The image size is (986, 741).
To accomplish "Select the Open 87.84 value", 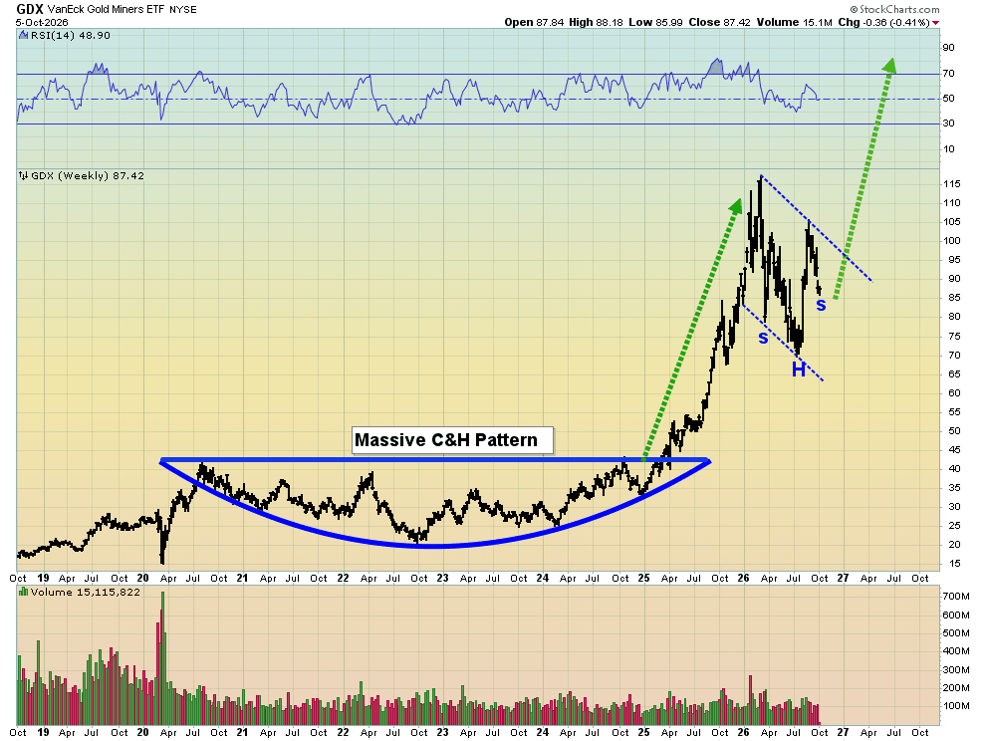I will coord(535,22).
